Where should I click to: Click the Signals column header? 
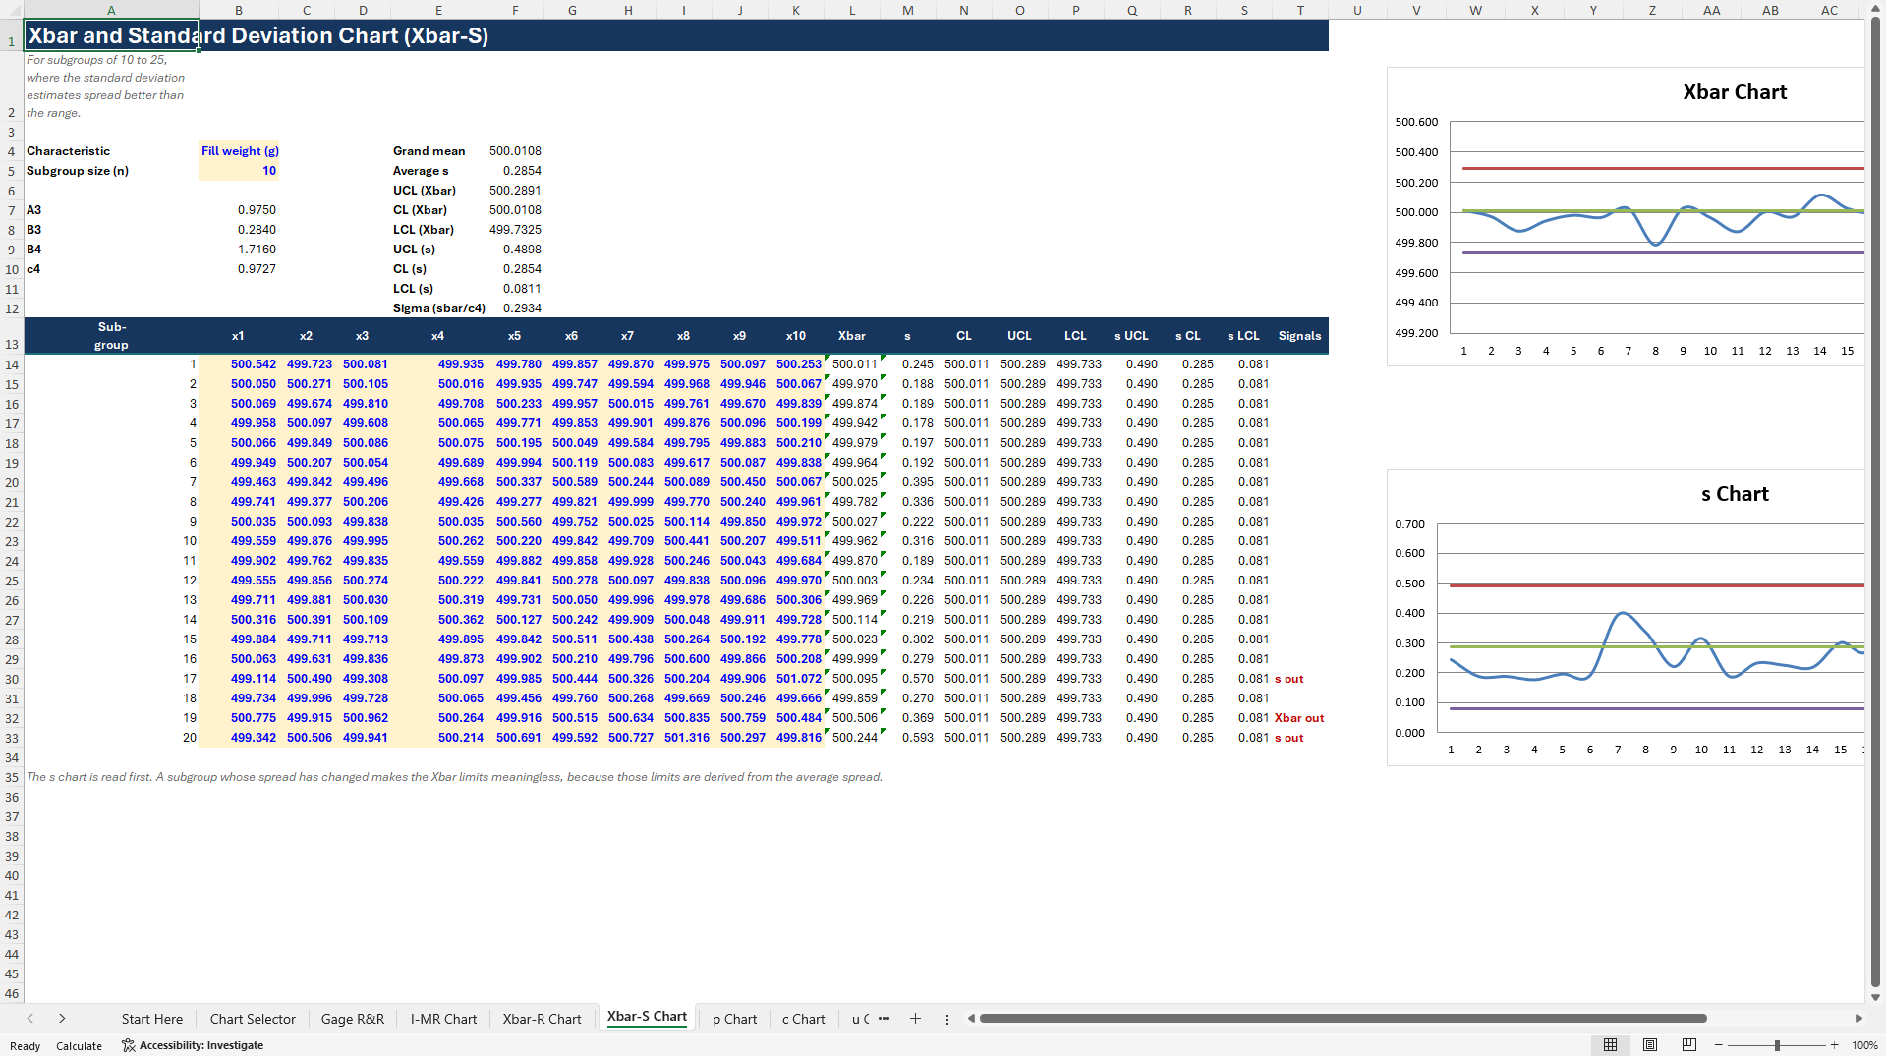tap(1300, 336)
